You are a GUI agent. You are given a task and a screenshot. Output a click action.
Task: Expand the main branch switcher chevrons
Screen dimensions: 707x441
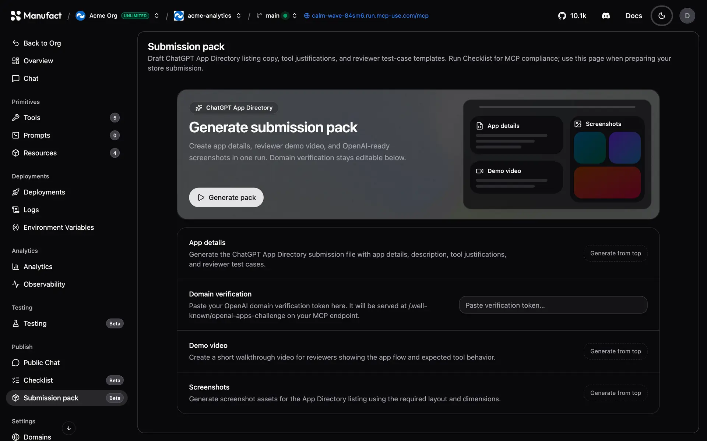pos(295,16)
